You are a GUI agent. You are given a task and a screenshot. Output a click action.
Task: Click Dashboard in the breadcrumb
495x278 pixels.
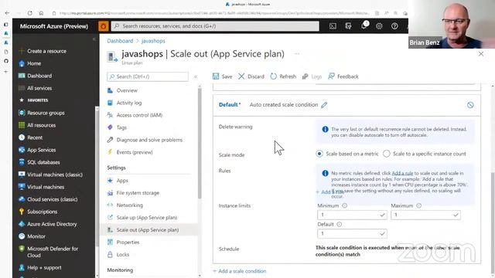coord(120,41)
